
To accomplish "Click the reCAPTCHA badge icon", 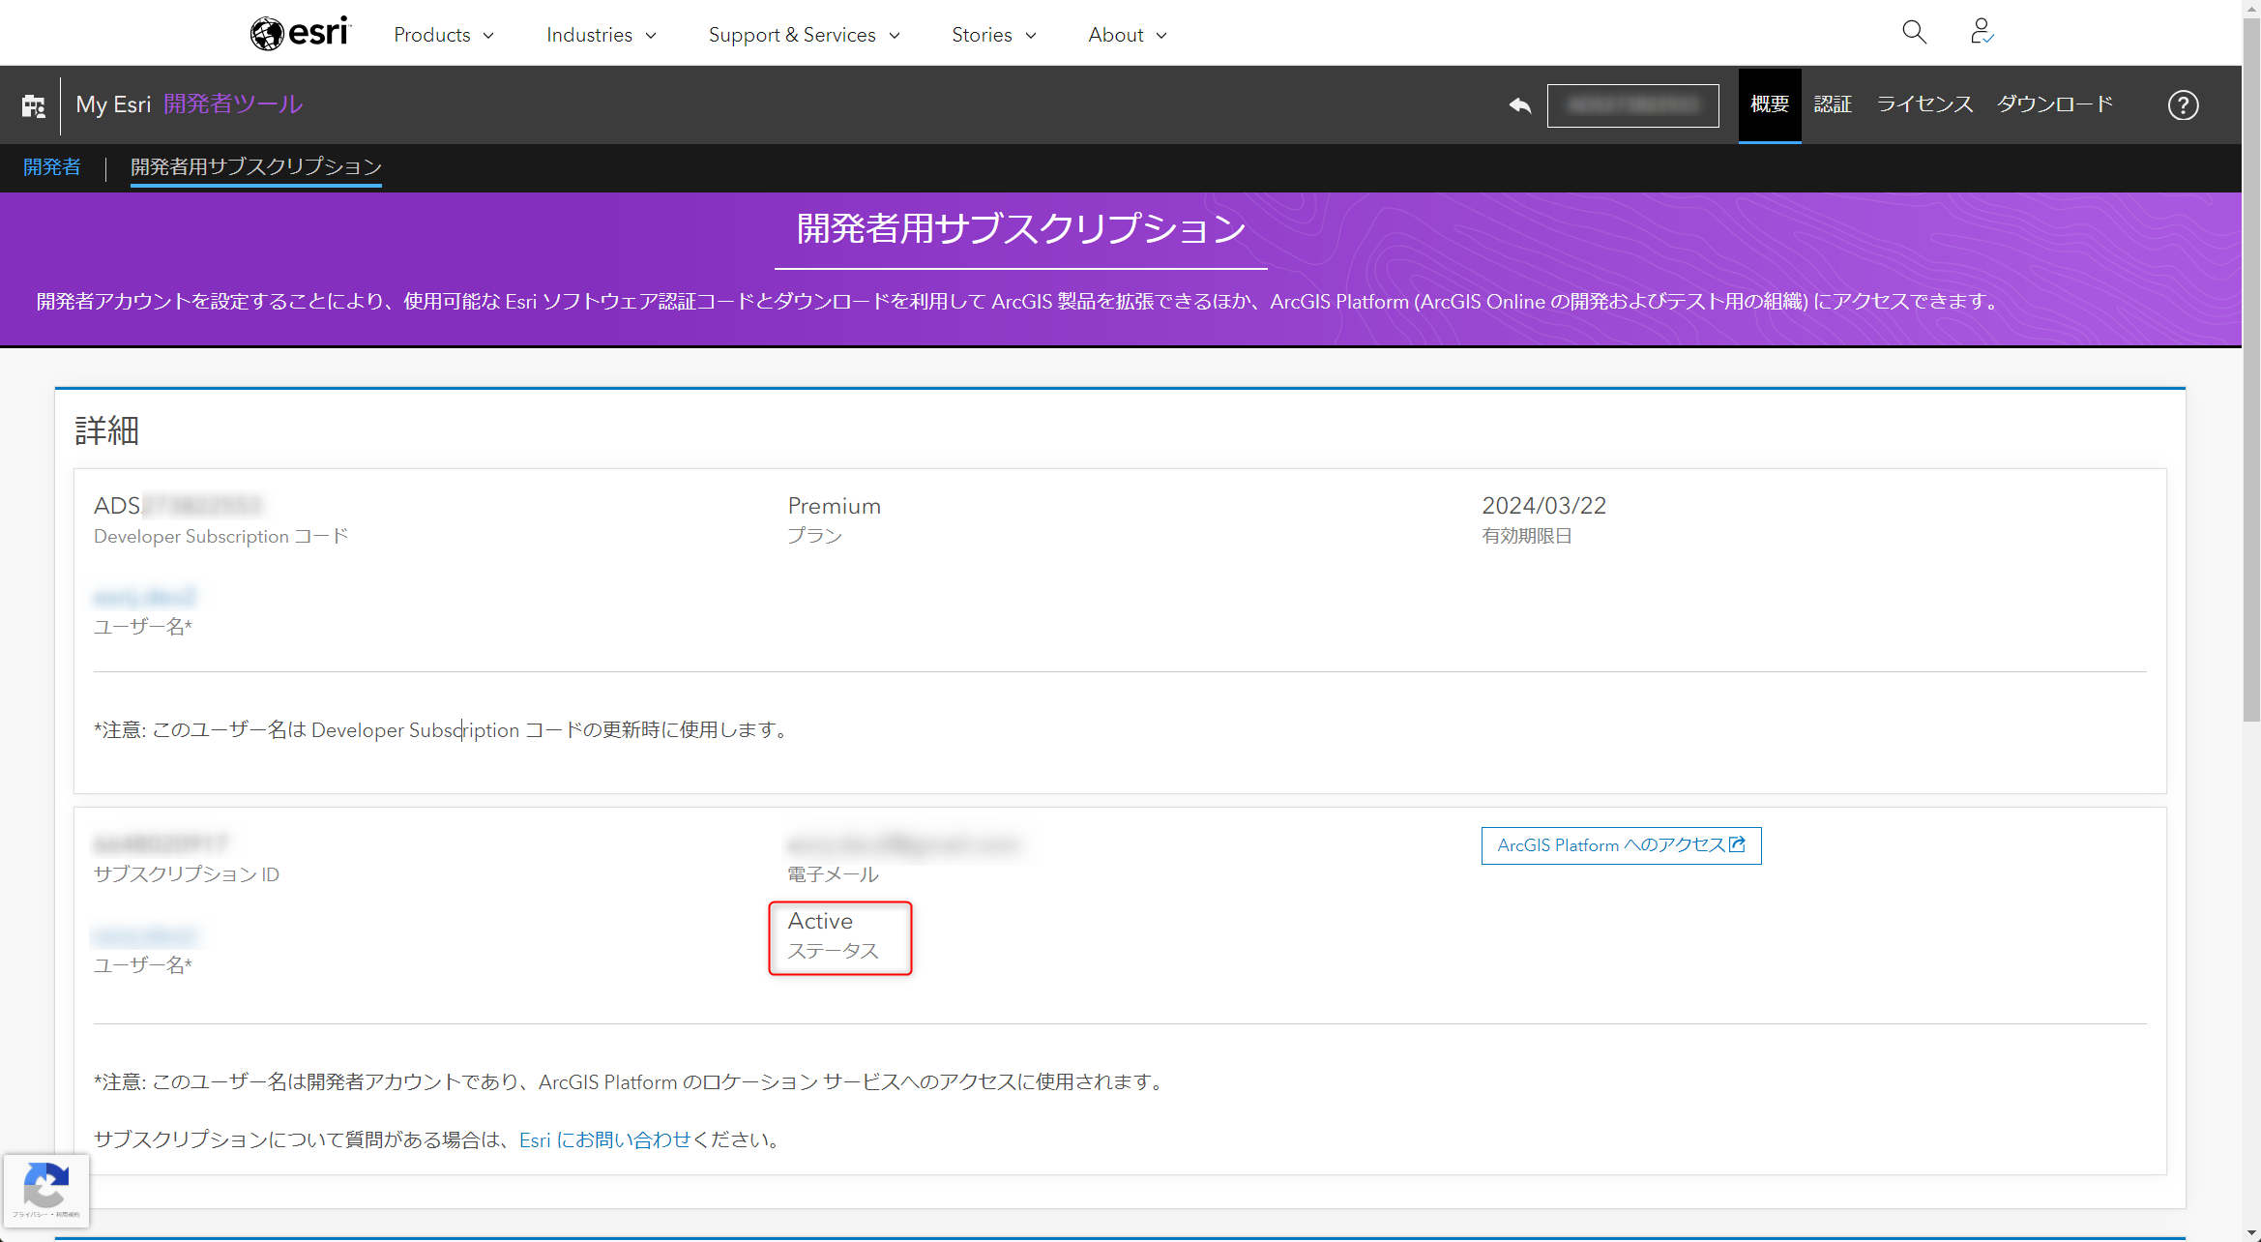I will [46, 1191].
